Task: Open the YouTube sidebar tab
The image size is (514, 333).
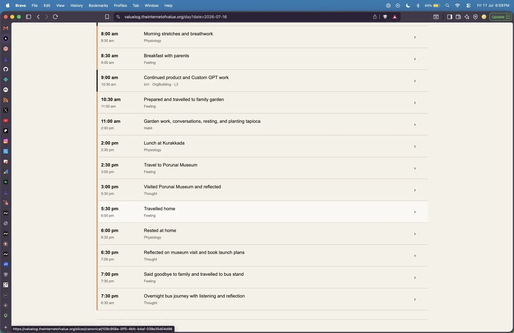Action: tap(6, 120)
